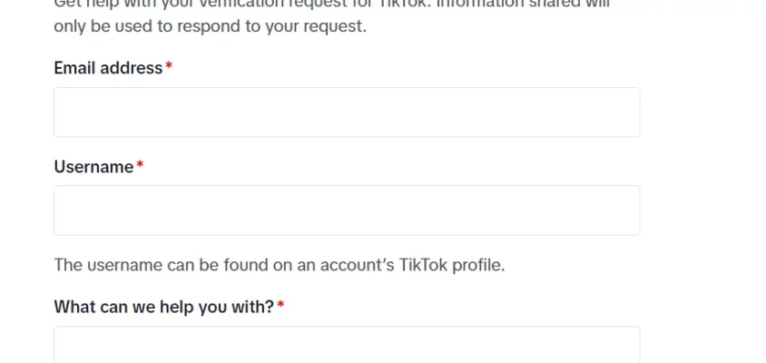Open the "What can we help you with?" field
The image size is (766, 363).
coord(347,346)
